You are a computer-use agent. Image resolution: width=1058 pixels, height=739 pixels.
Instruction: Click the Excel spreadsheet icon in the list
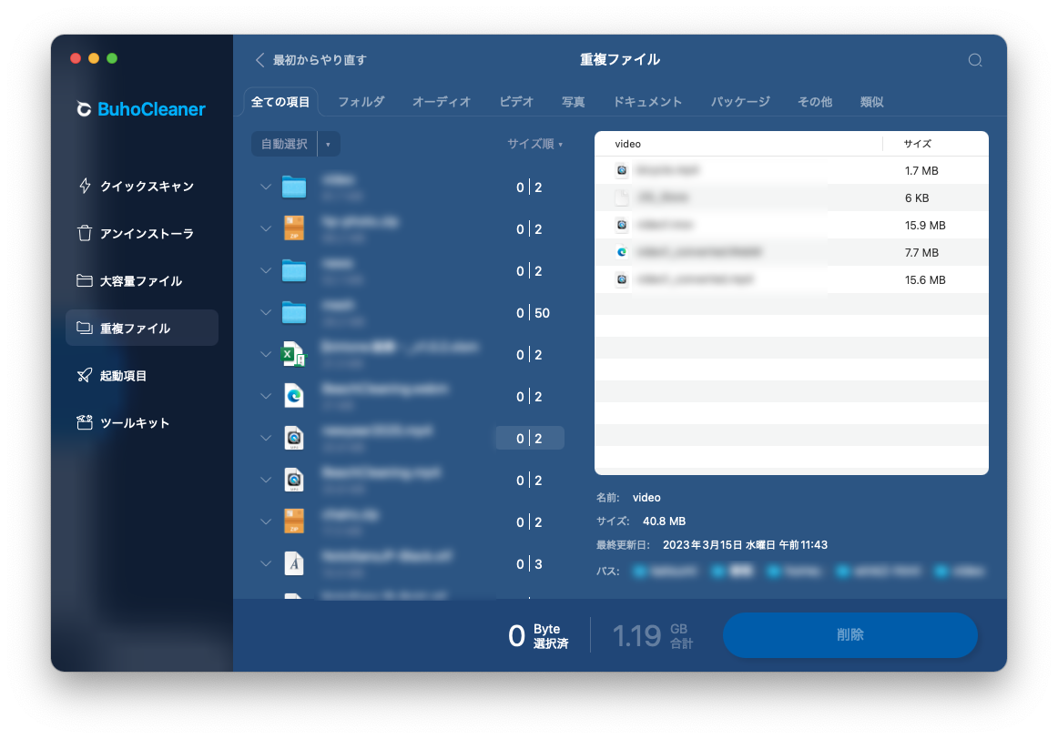293,354
